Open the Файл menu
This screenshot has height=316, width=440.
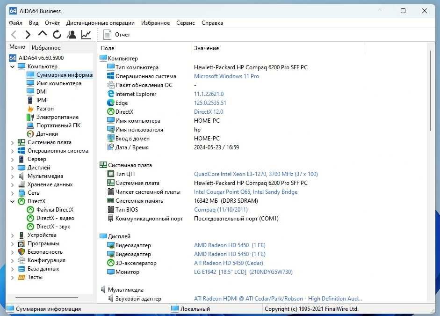coord(16,23)
